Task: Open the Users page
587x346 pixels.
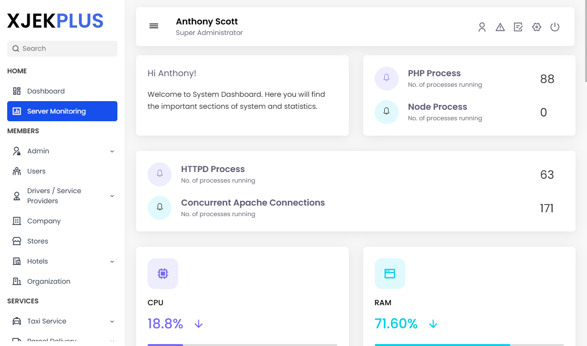Action: point(37,171)
